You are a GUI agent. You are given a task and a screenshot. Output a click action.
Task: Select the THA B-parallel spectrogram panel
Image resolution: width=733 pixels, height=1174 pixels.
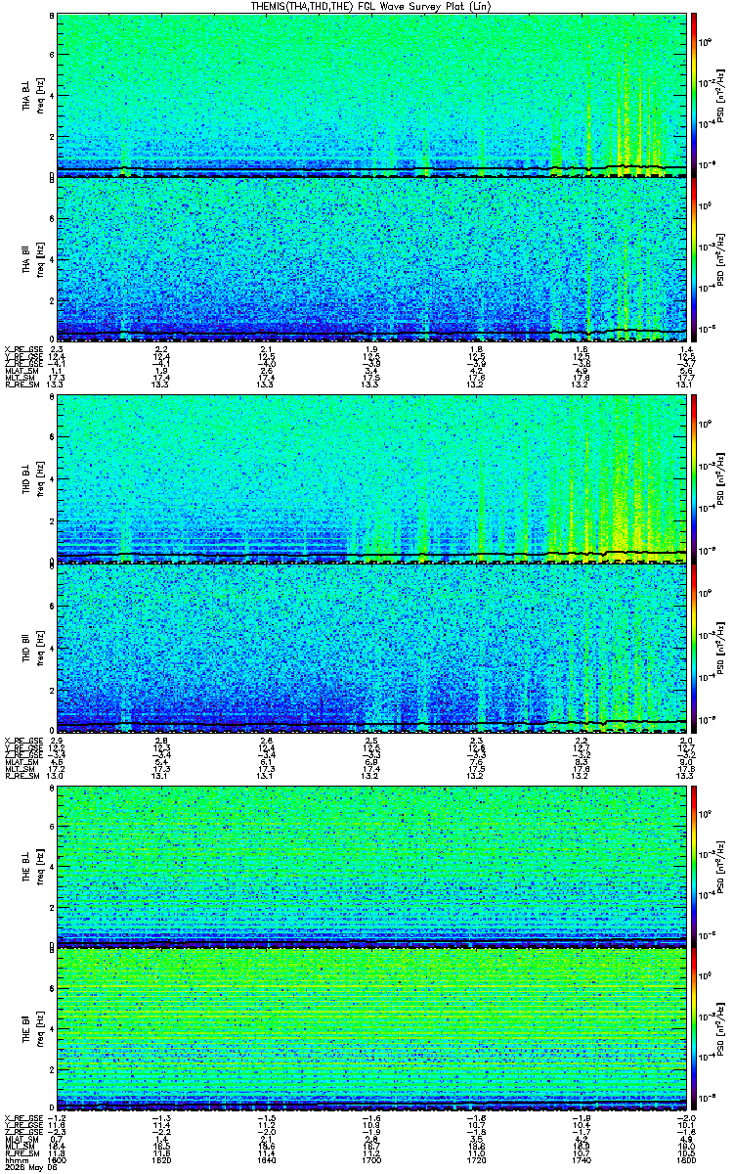pyautogui.click(x=371, y=259)
